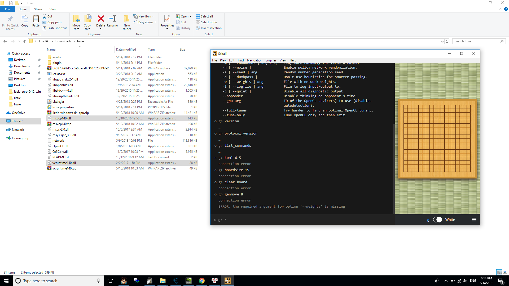Open Sabaki hamburger menu icon
The height and width of the screenshot is (286, 509).
point(474,220)
